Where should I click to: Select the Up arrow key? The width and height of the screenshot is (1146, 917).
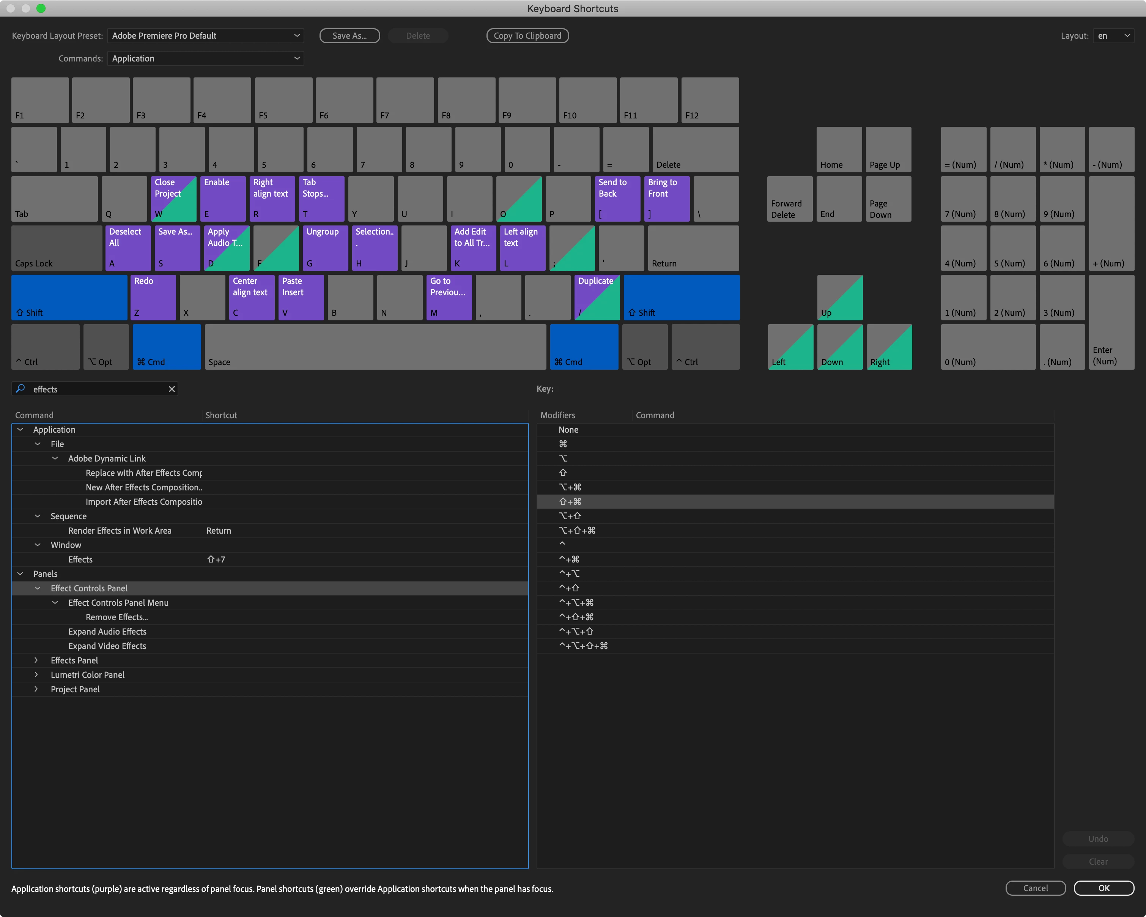tap(839, 297)
